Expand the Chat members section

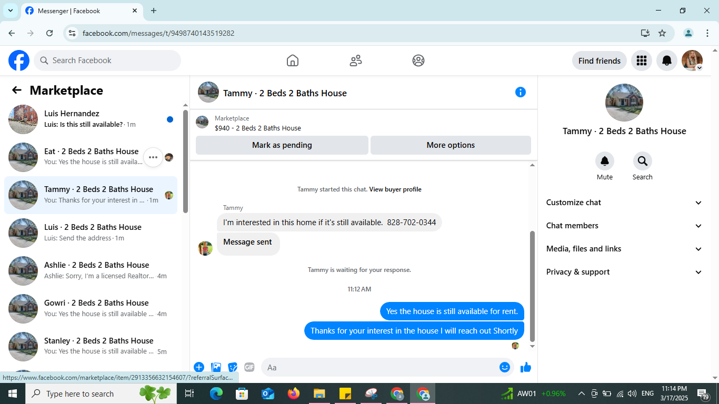(624, 226)
